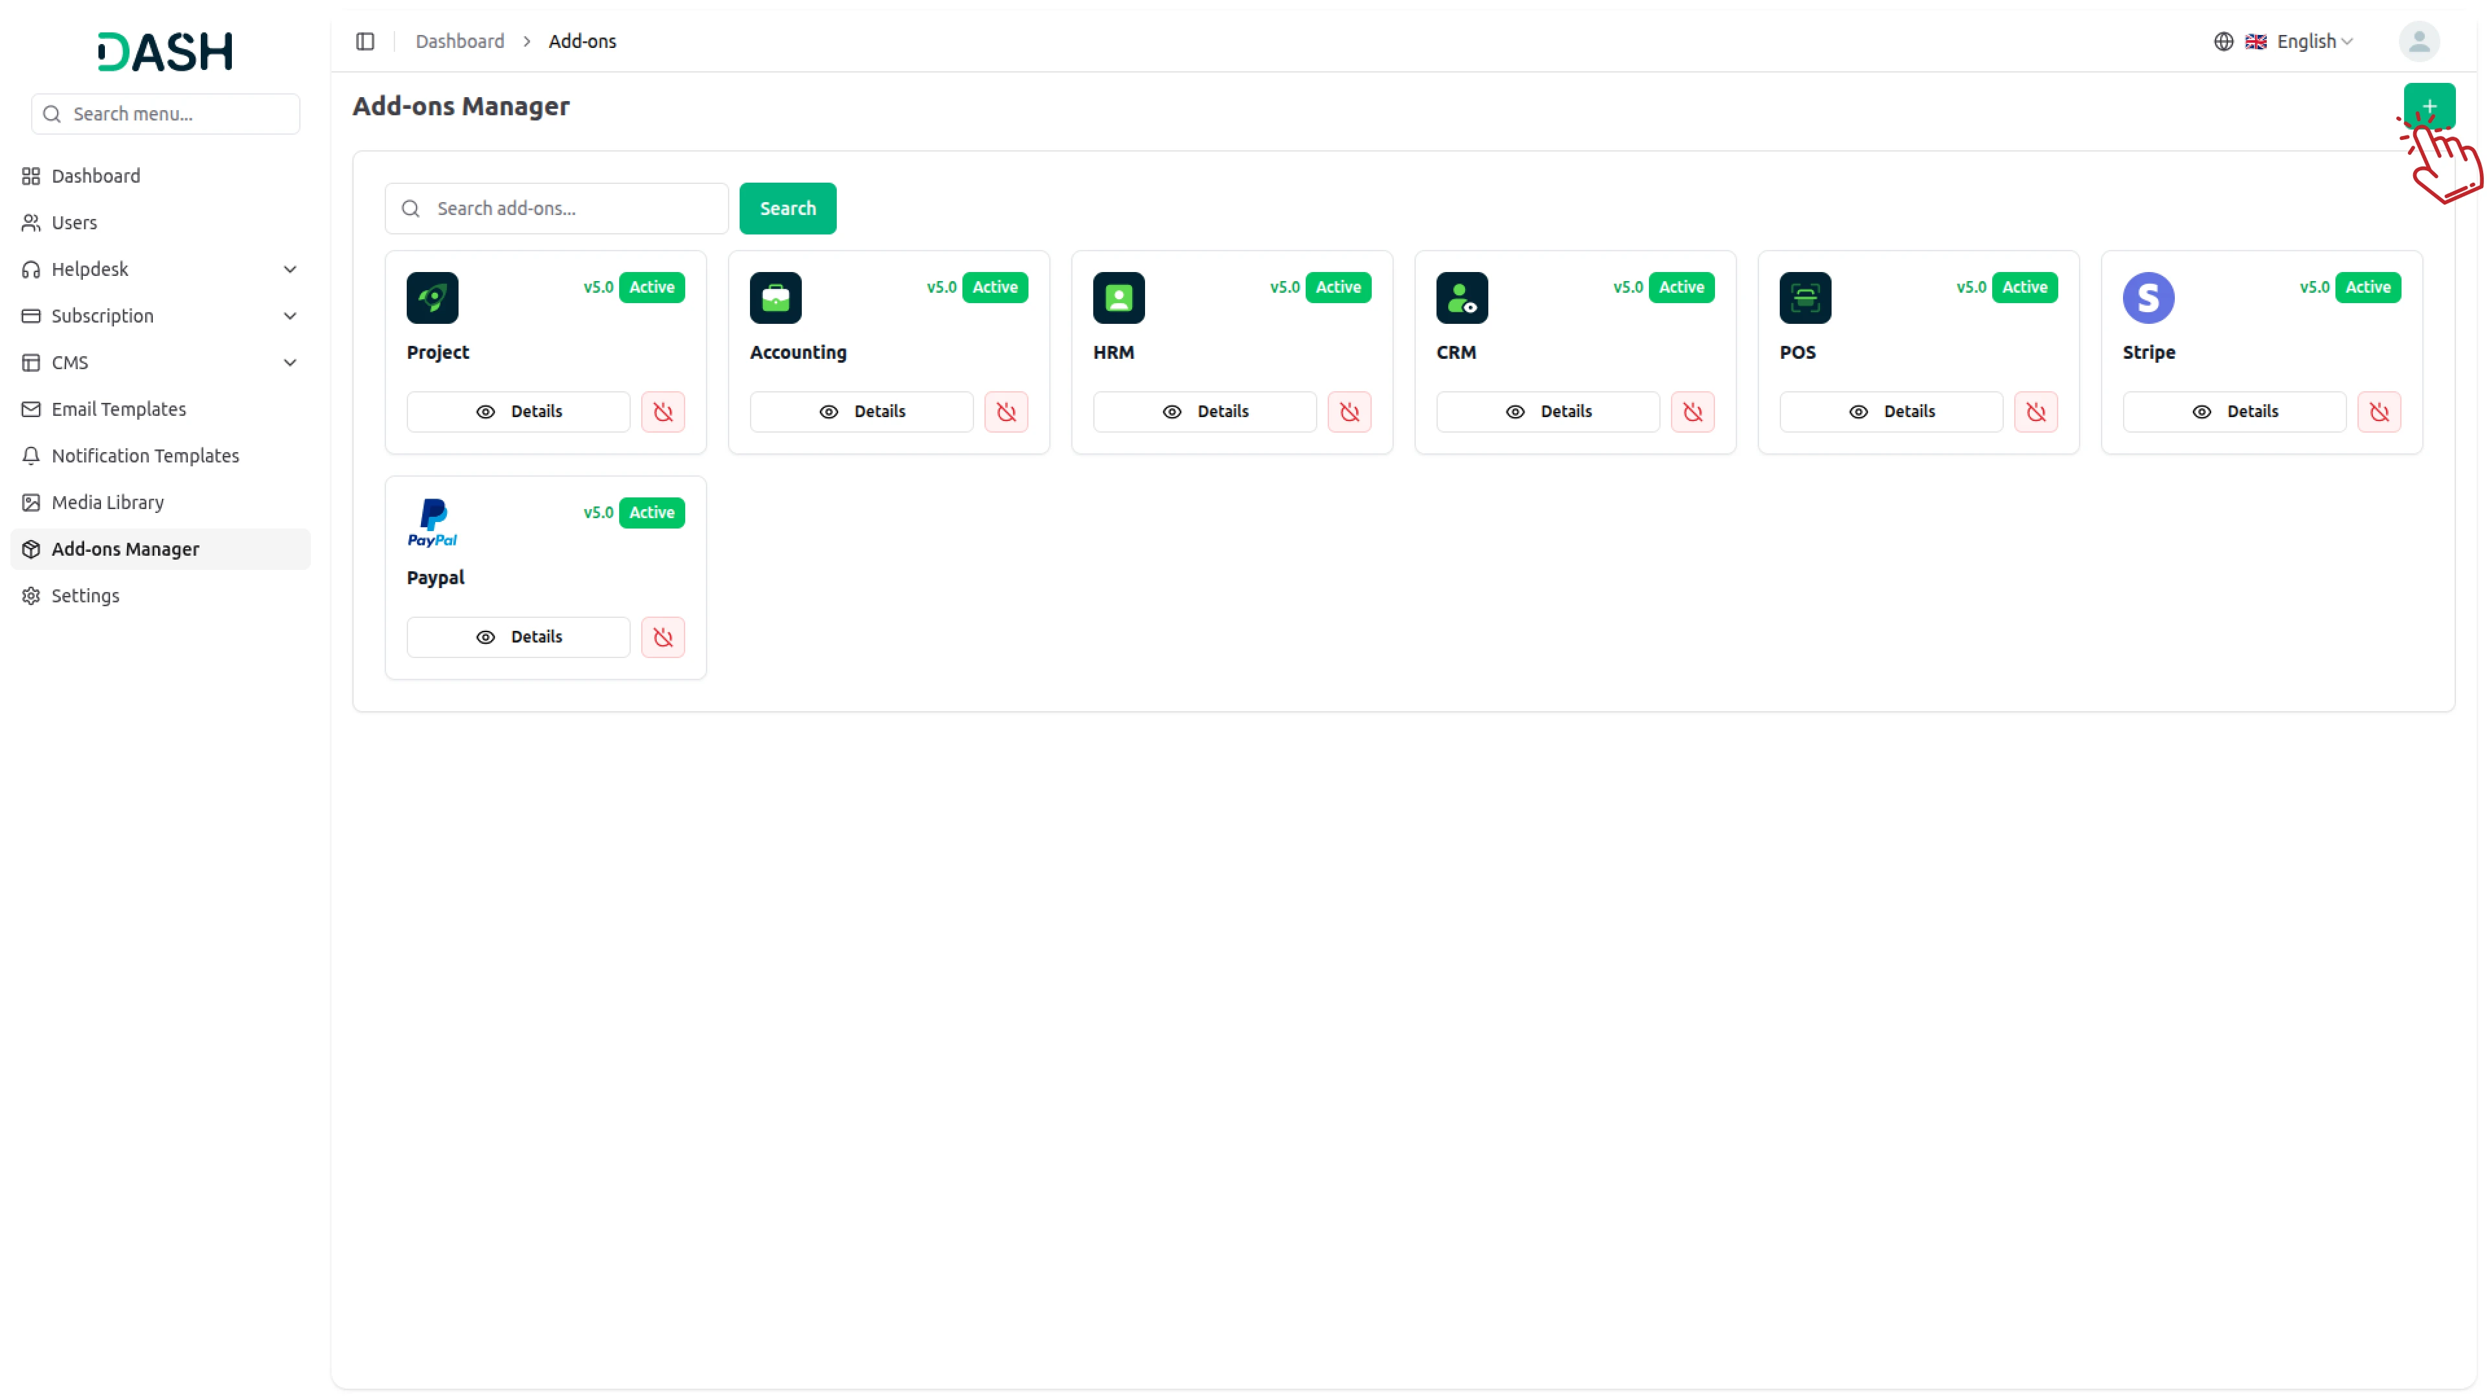Disable the CRM add-on
The height and width of the screenshot is (1399, 2487).
pyautogui.click(x=1692, y=411)
